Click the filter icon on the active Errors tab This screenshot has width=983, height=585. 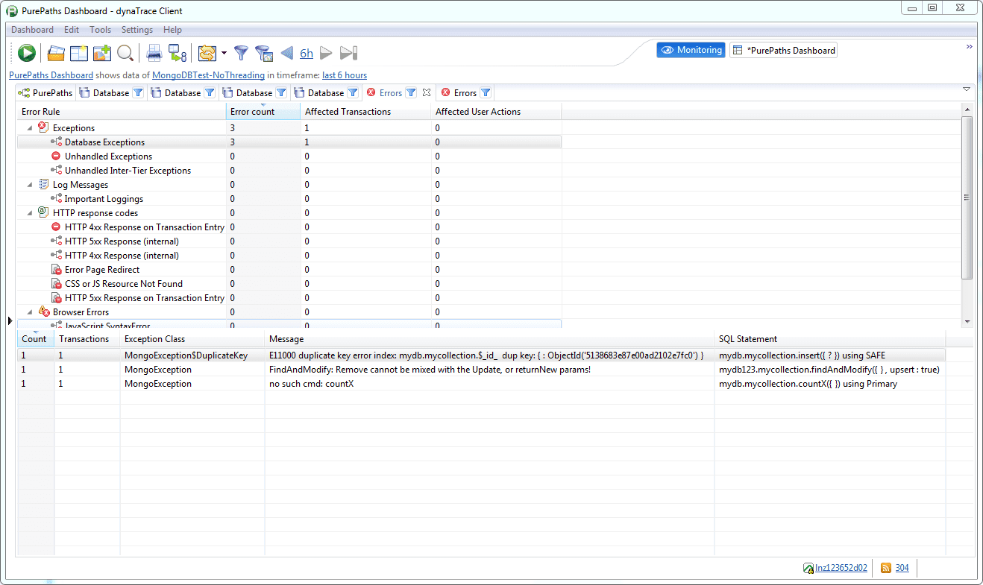(411, 93)
